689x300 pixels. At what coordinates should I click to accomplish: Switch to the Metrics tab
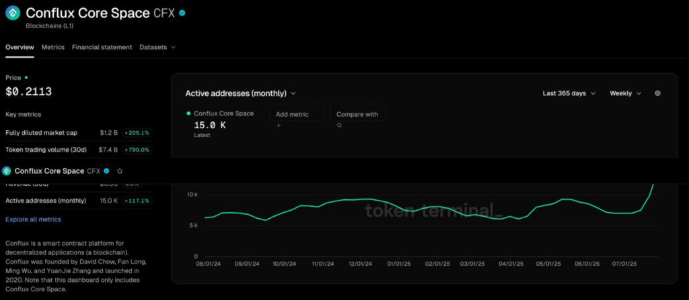pyautogui.click(x=52, y=47)
